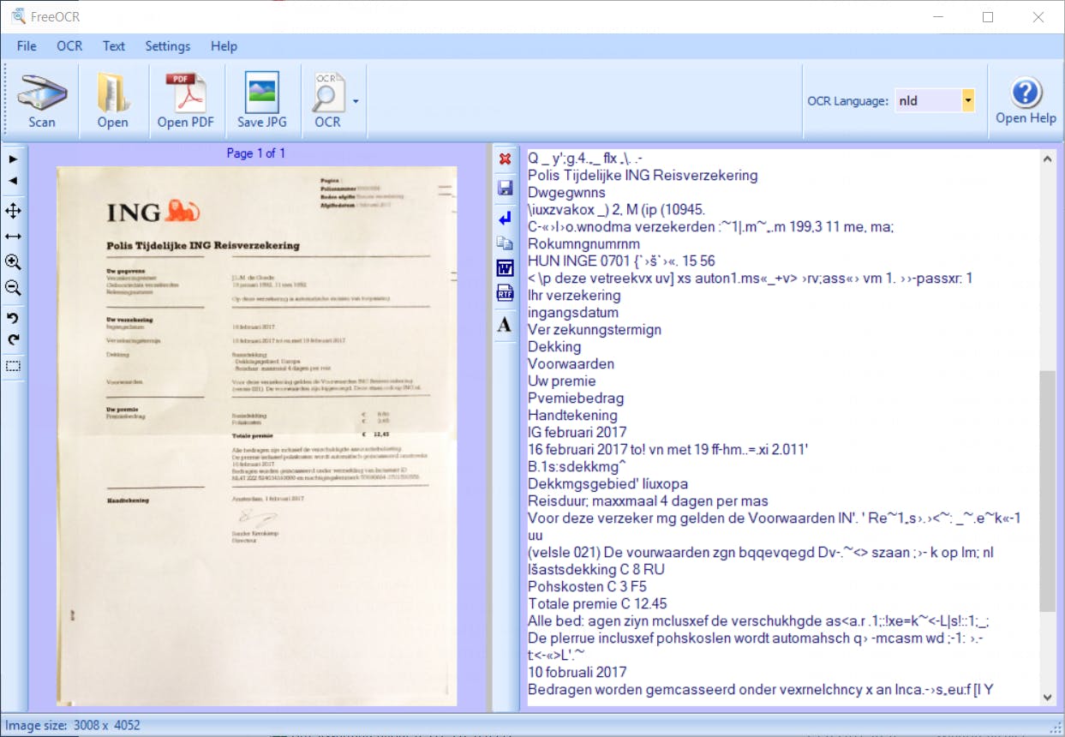This screenshot has width=1065, height=737.
Task: Click the scrollbar down arrow in text pane
Action: (1048, 697)
